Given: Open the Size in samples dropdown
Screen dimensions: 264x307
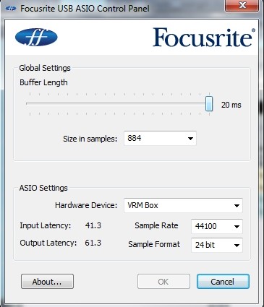Looking at the screenshot, I should [x=160, y=139].
